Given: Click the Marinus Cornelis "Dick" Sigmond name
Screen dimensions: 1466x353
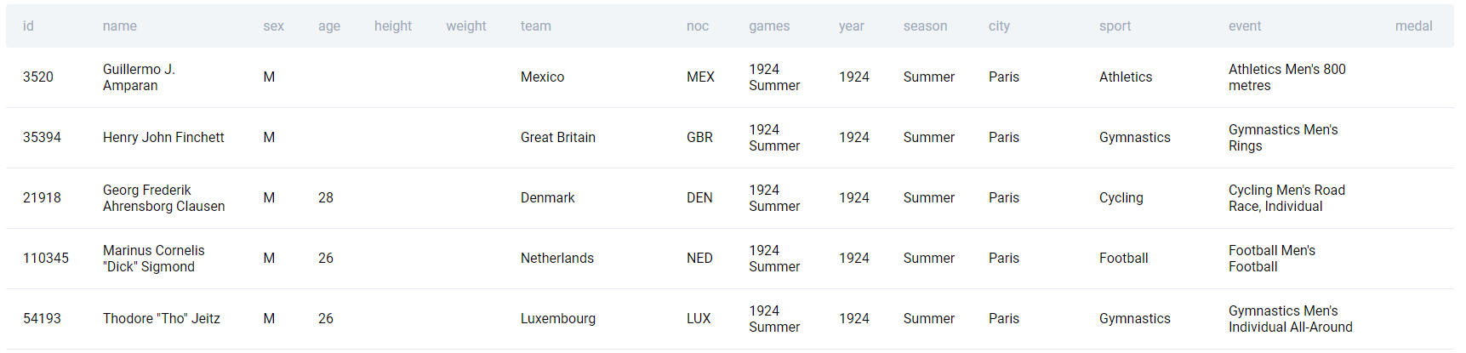Looking at the screenshot, I should tap(154, 259).
